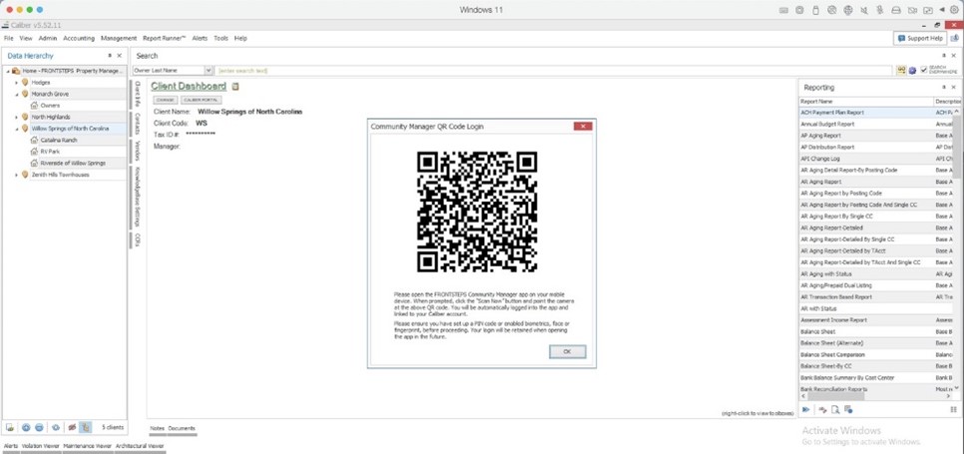The height and width of the screenshot is (454, 964).
Task: Click the Parallels keyboard icon in title bar
Action: click(x=783, y=10)
